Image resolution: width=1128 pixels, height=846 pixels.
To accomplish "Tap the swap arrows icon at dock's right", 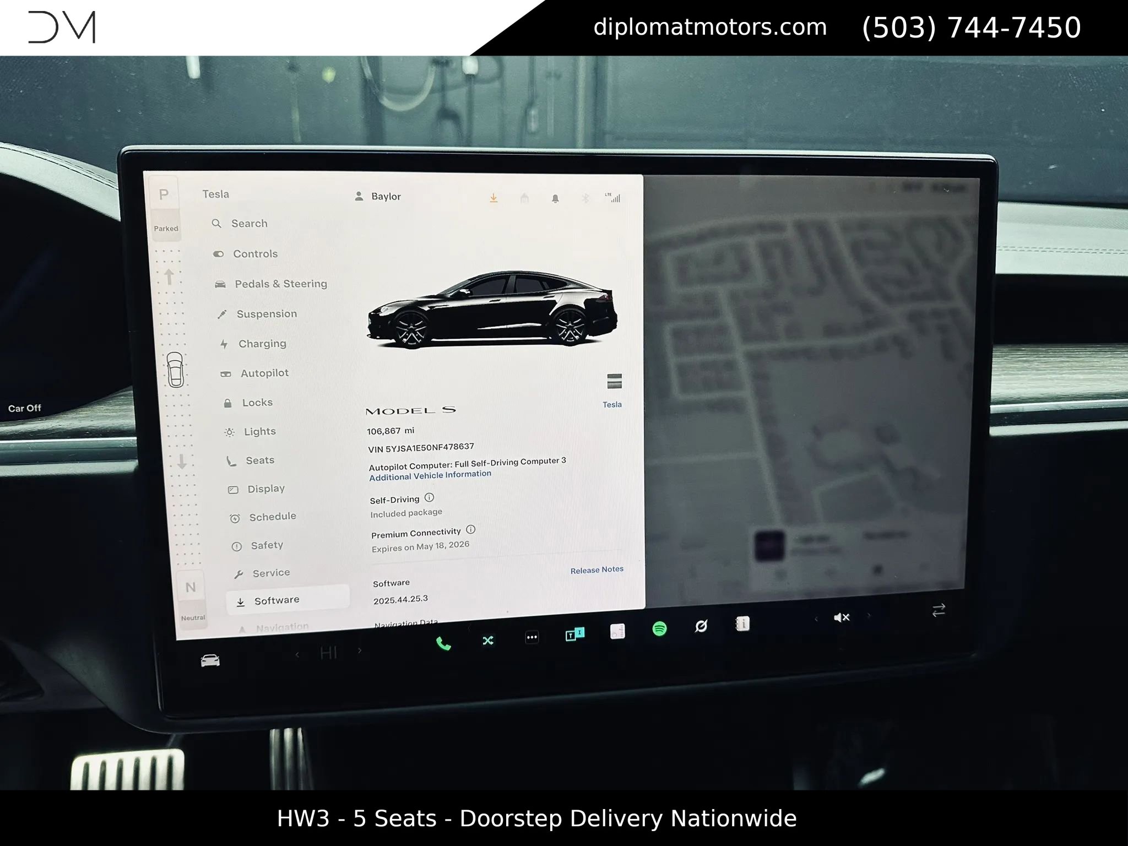I will coord(939,610).
